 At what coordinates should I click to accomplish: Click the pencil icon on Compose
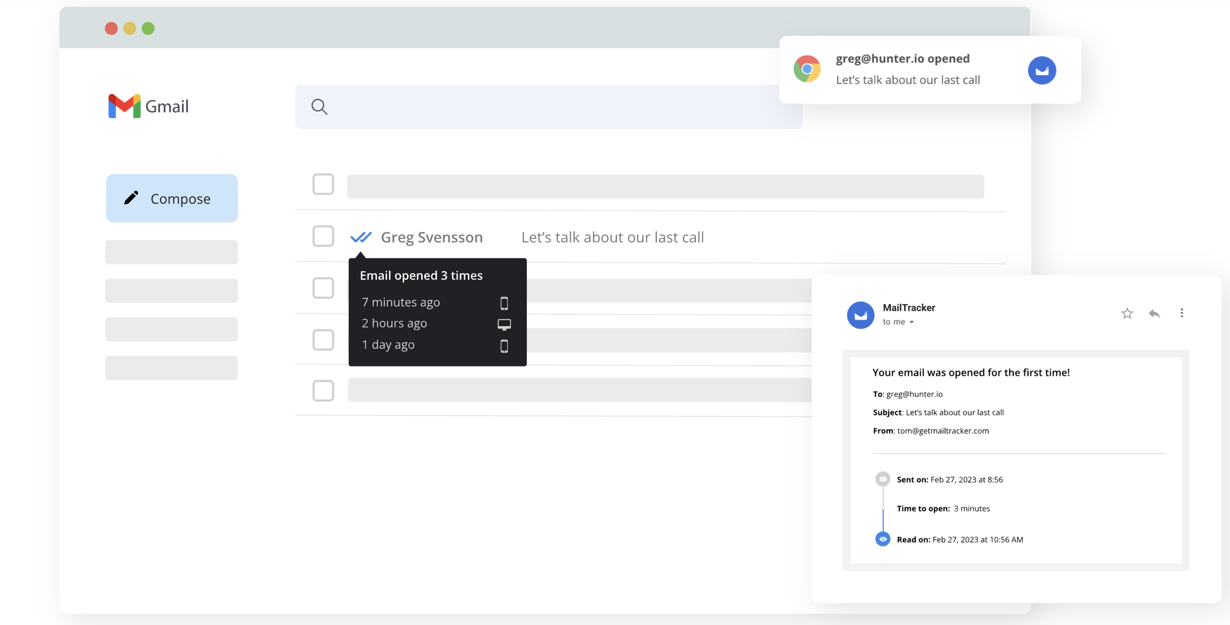coord(131,198)
